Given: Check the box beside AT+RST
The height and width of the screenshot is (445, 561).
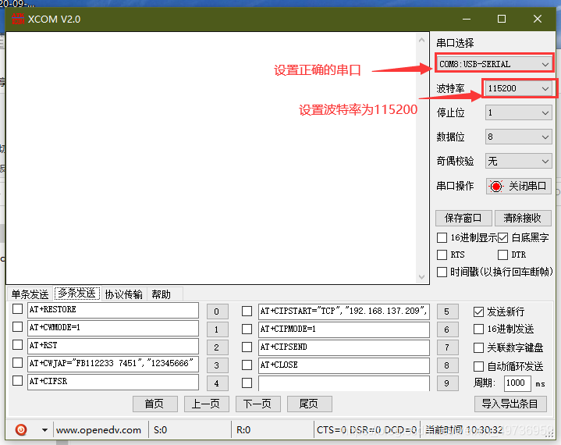Looking at the screenshot, I should pyautogui.click(x=17, y=345).
